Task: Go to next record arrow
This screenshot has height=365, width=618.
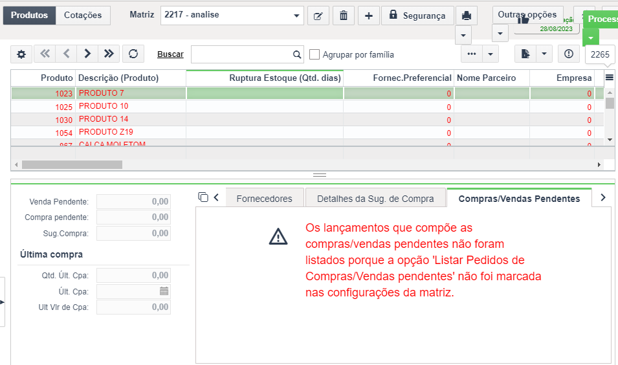Action: pos(87,54)
